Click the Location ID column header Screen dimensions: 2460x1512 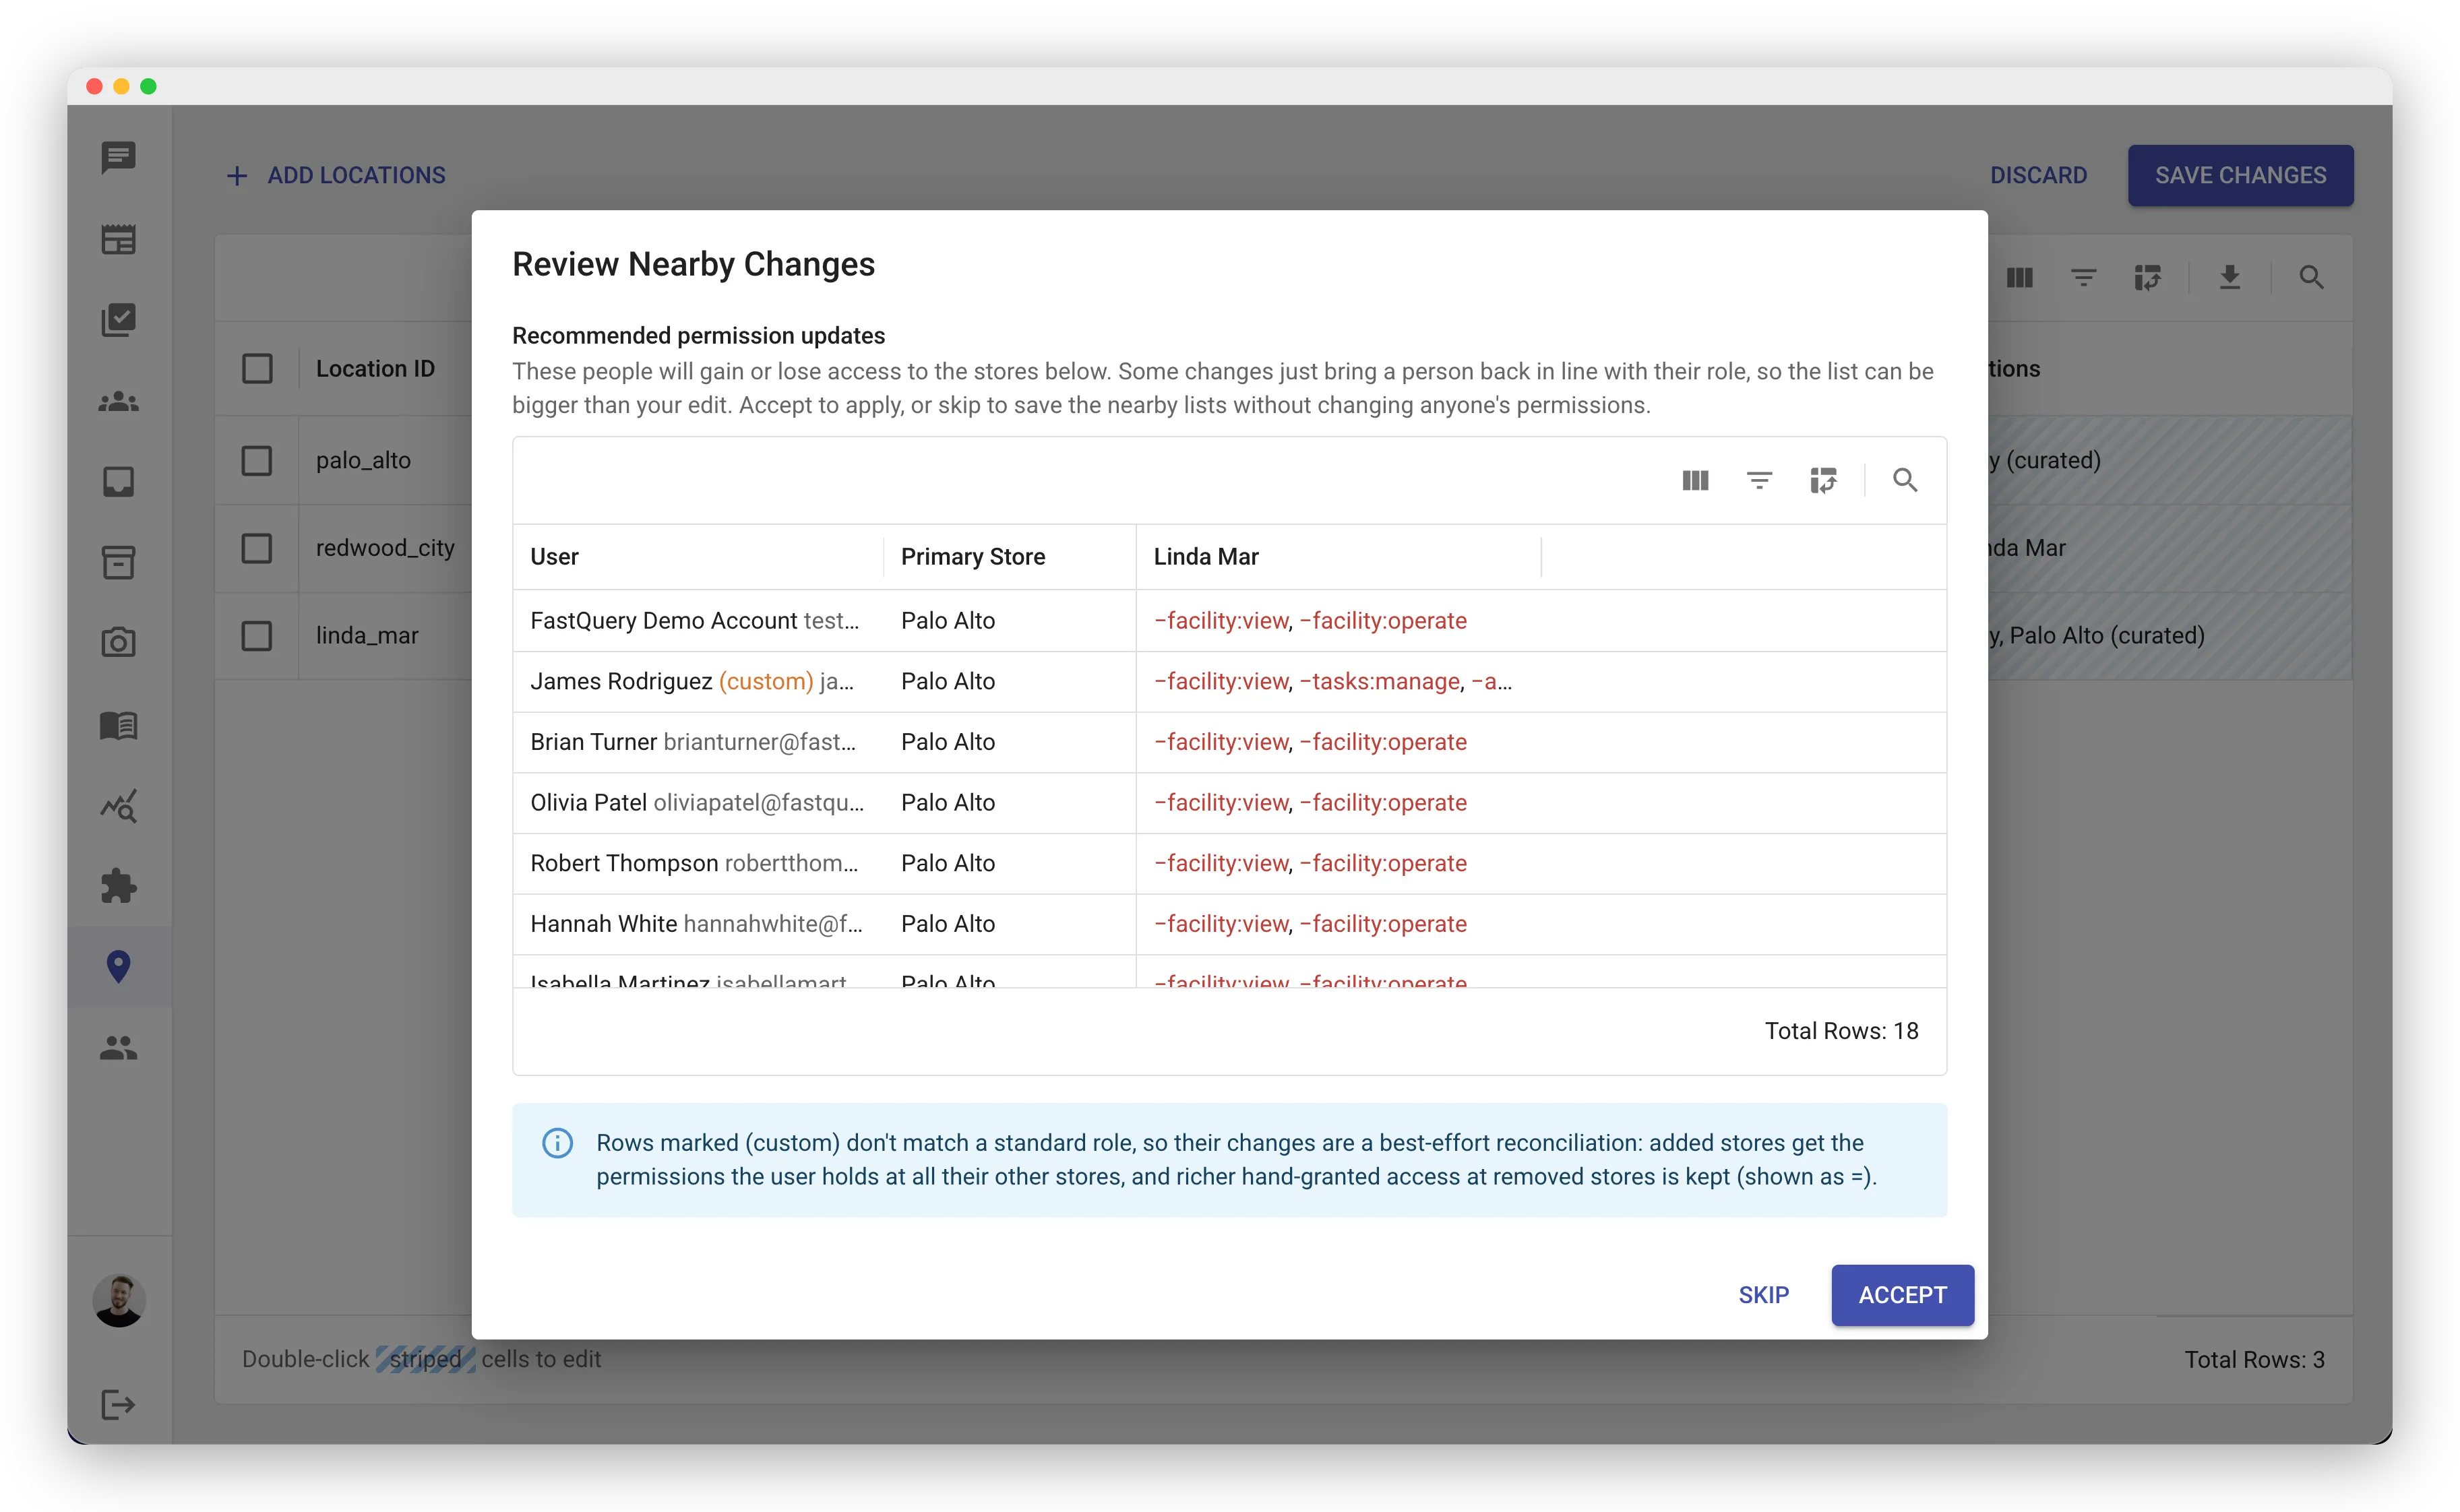pyautogui.click(x=375, y=369)
